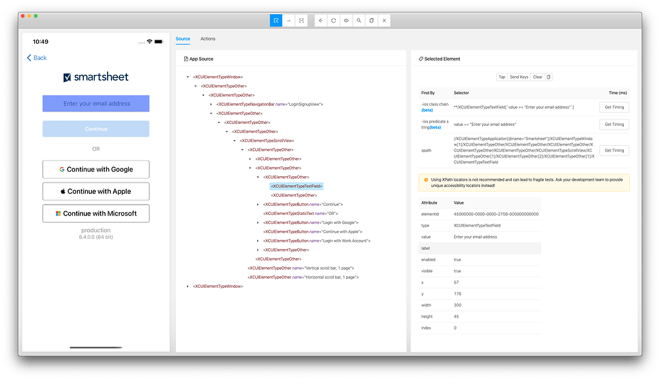This screenshot has height=380, width=660.
Task: Click Send Keys button
Action: [519, 77]
